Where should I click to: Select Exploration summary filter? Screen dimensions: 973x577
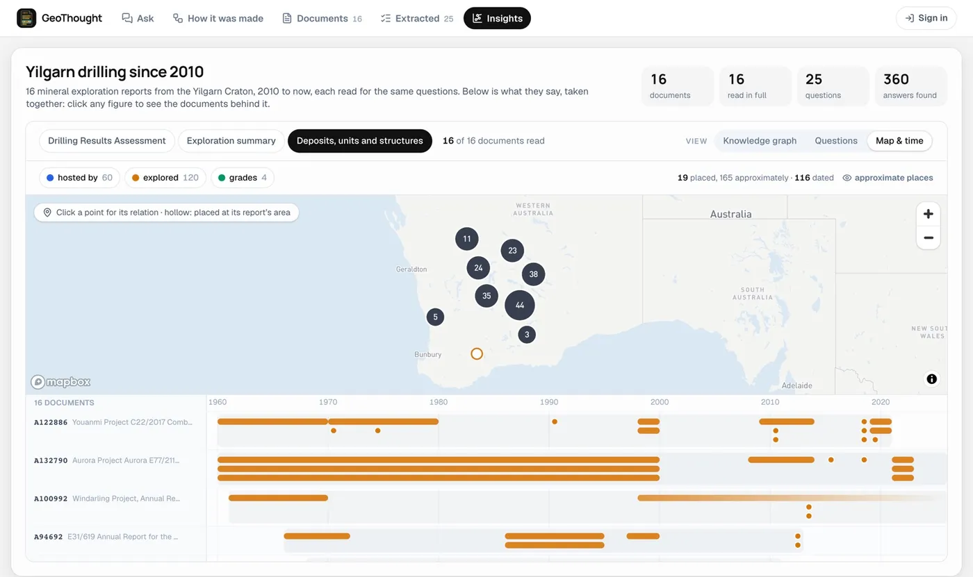point(231,140)
